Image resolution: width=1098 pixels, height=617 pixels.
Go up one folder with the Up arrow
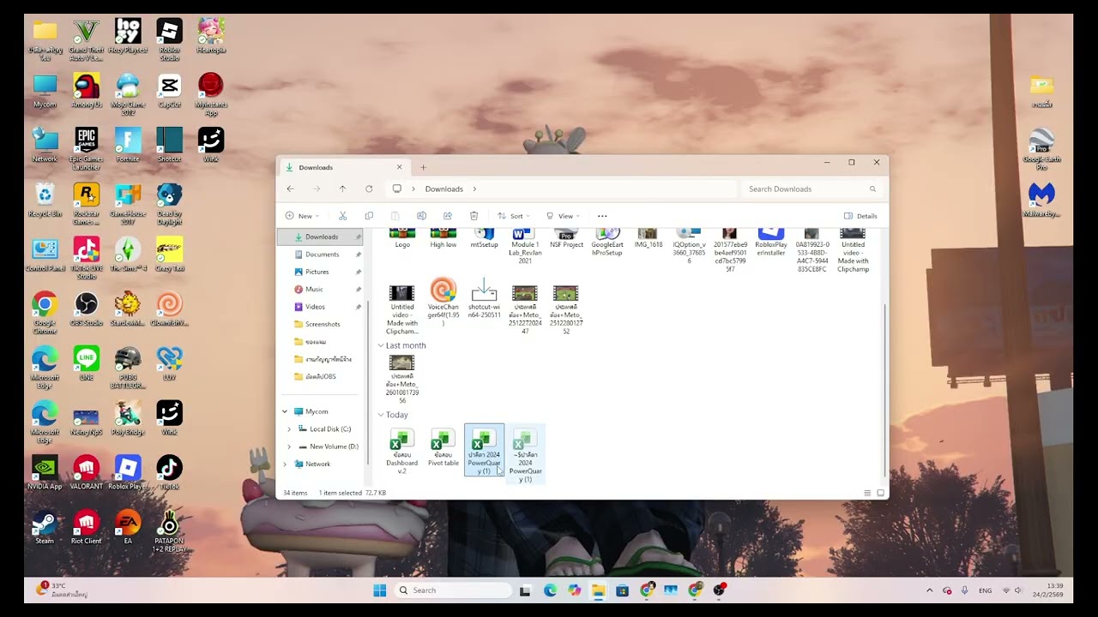(x=342, y=189)
